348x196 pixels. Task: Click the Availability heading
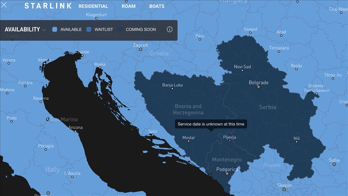(22, 29)
